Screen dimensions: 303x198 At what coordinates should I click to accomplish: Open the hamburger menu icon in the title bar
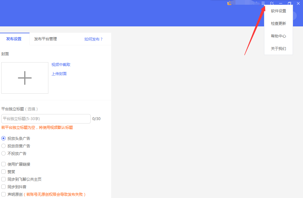point(263,3)
